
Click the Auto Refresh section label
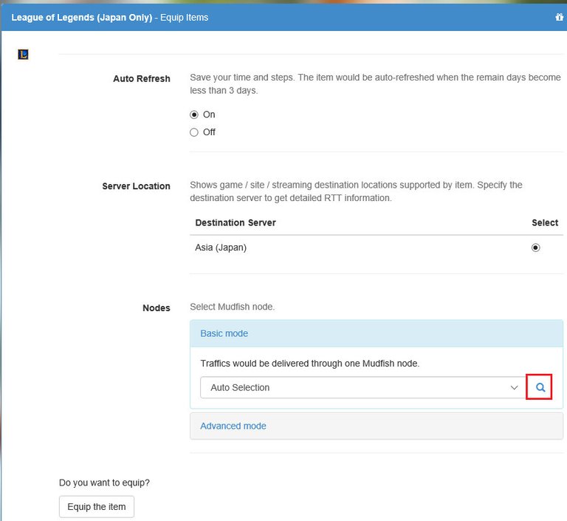click(142, 78)
